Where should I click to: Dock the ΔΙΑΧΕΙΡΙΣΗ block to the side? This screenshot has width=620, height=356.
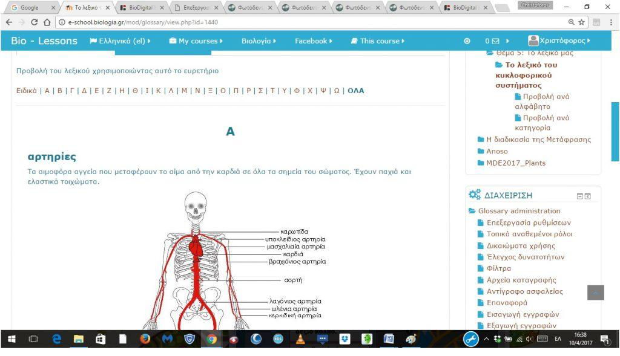587,196
